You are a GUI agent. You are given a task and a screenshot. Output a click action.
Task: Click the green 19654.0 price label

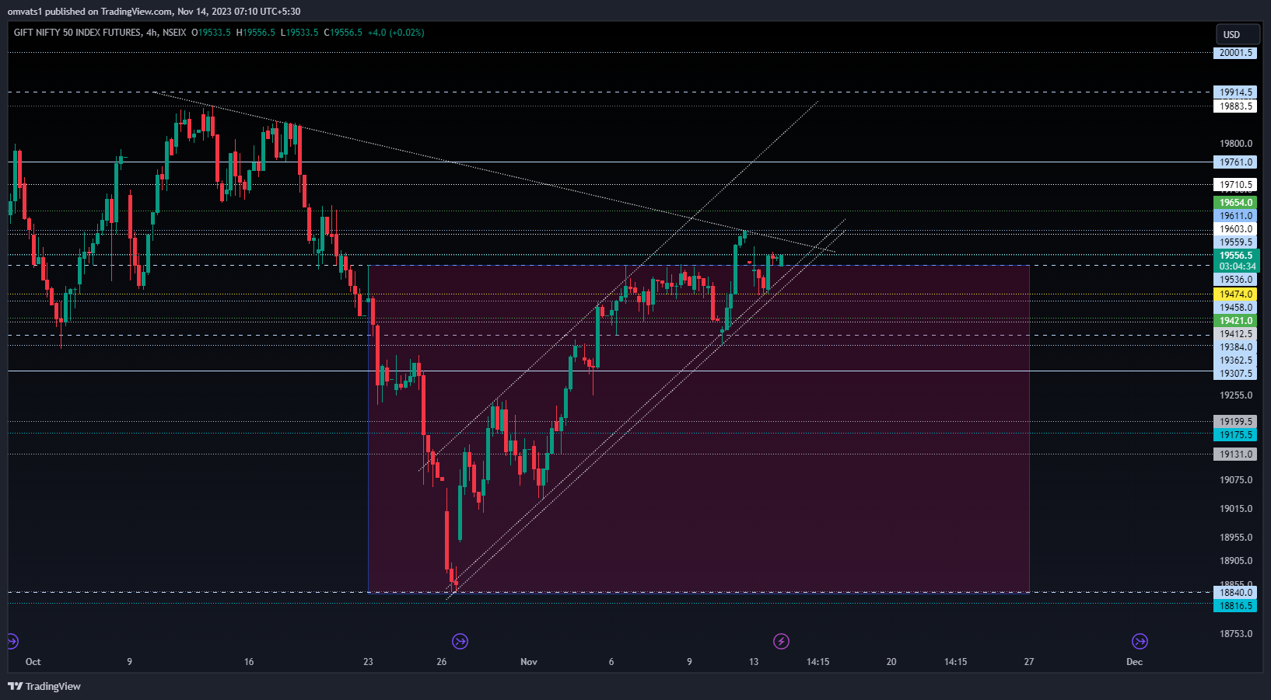(x=1235, y=203)
